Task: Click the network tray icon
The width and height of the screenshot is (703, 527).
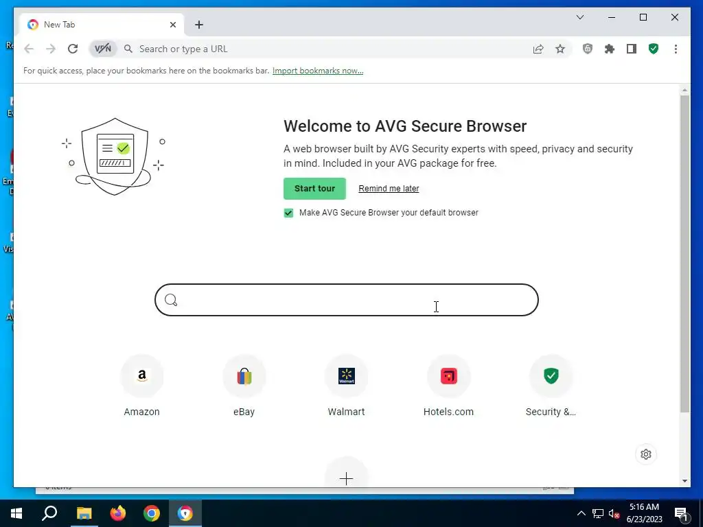Action: click(x=598, y=513)
